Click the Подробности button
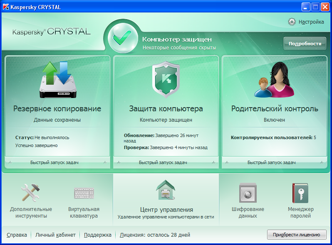332x245 pixels. point(305,44)
